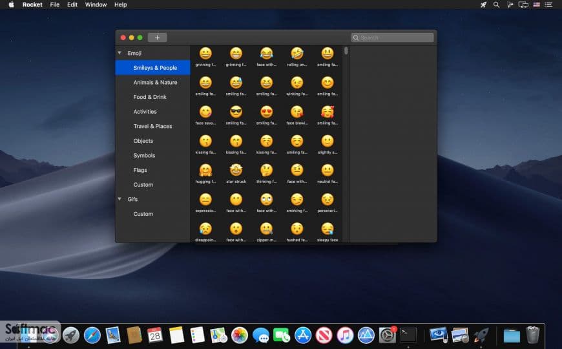
Task: Pick the disappointed face with sweat emoji
Action: click(x=205, y=229)
